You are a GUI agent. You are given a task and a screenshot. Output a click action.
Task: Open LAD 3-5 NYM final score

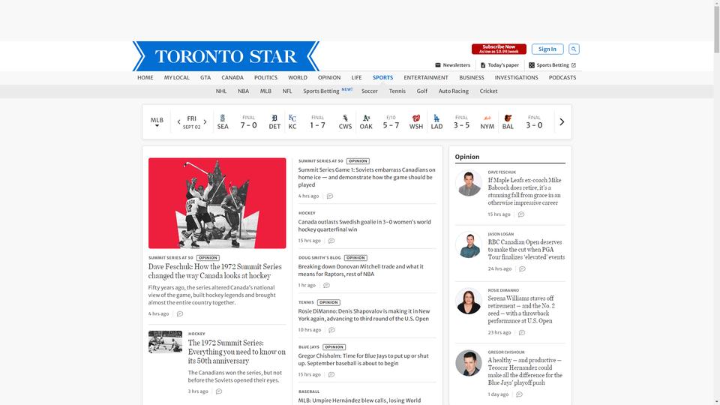tap(461, 122)
